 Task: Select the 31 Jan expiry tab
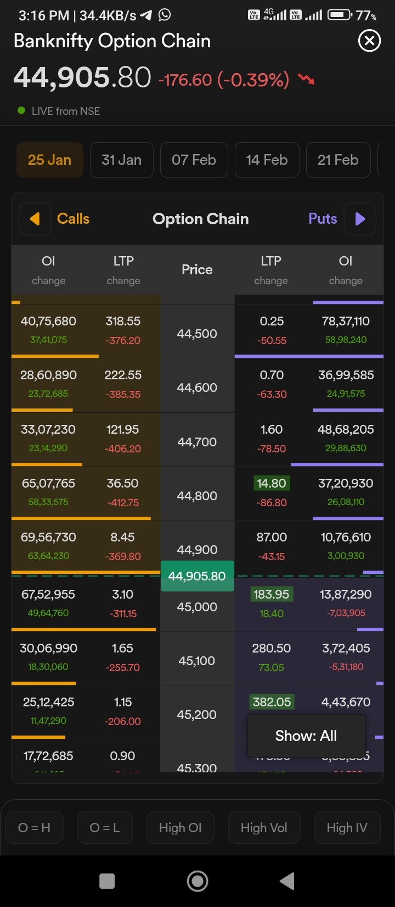point(121,160)
